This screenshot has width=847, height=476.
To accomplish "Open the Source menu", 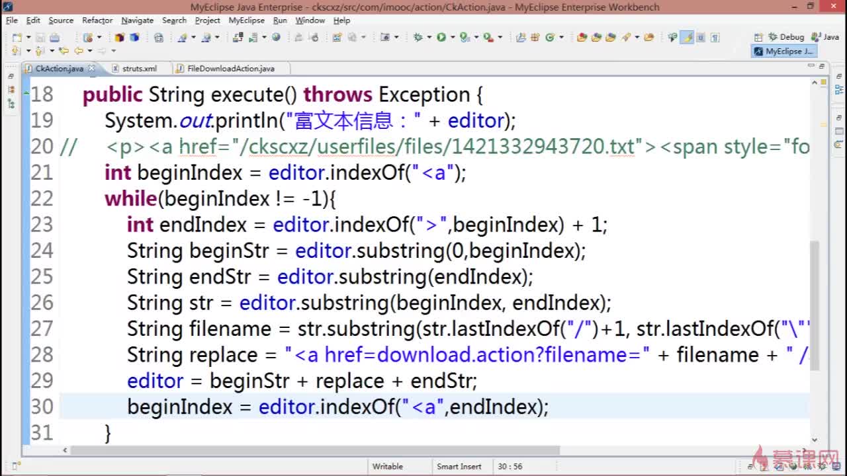I will pos(61,20).
